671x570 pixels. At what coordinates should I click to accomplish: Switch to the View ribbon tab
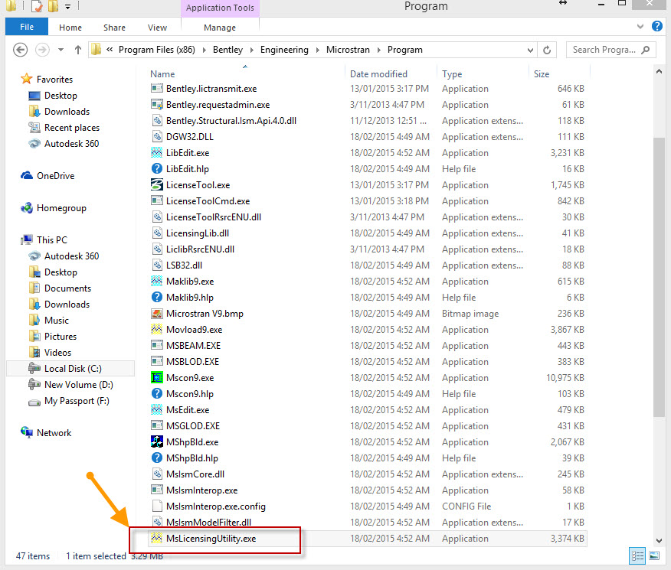point(157,28)
